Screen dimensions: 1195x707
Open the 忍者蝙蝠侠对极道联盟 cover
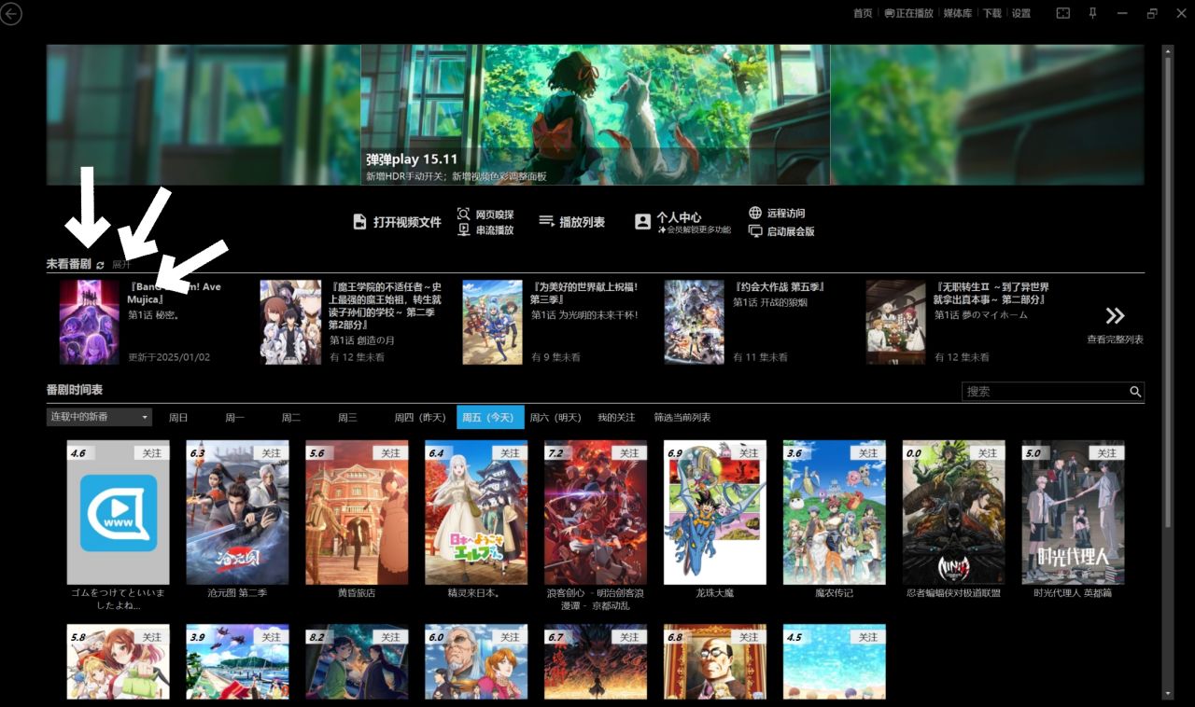point(954,512)
